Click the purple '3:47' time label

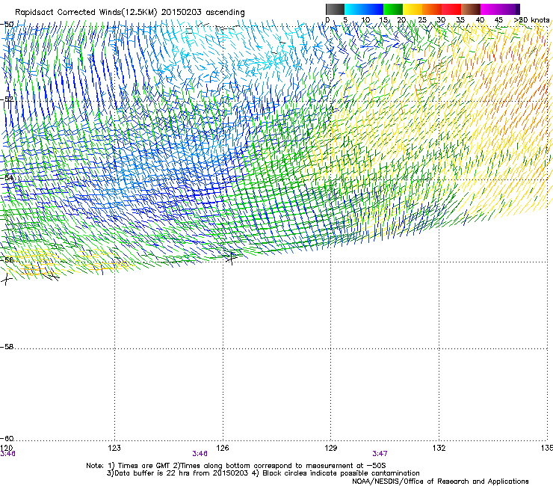380,454
